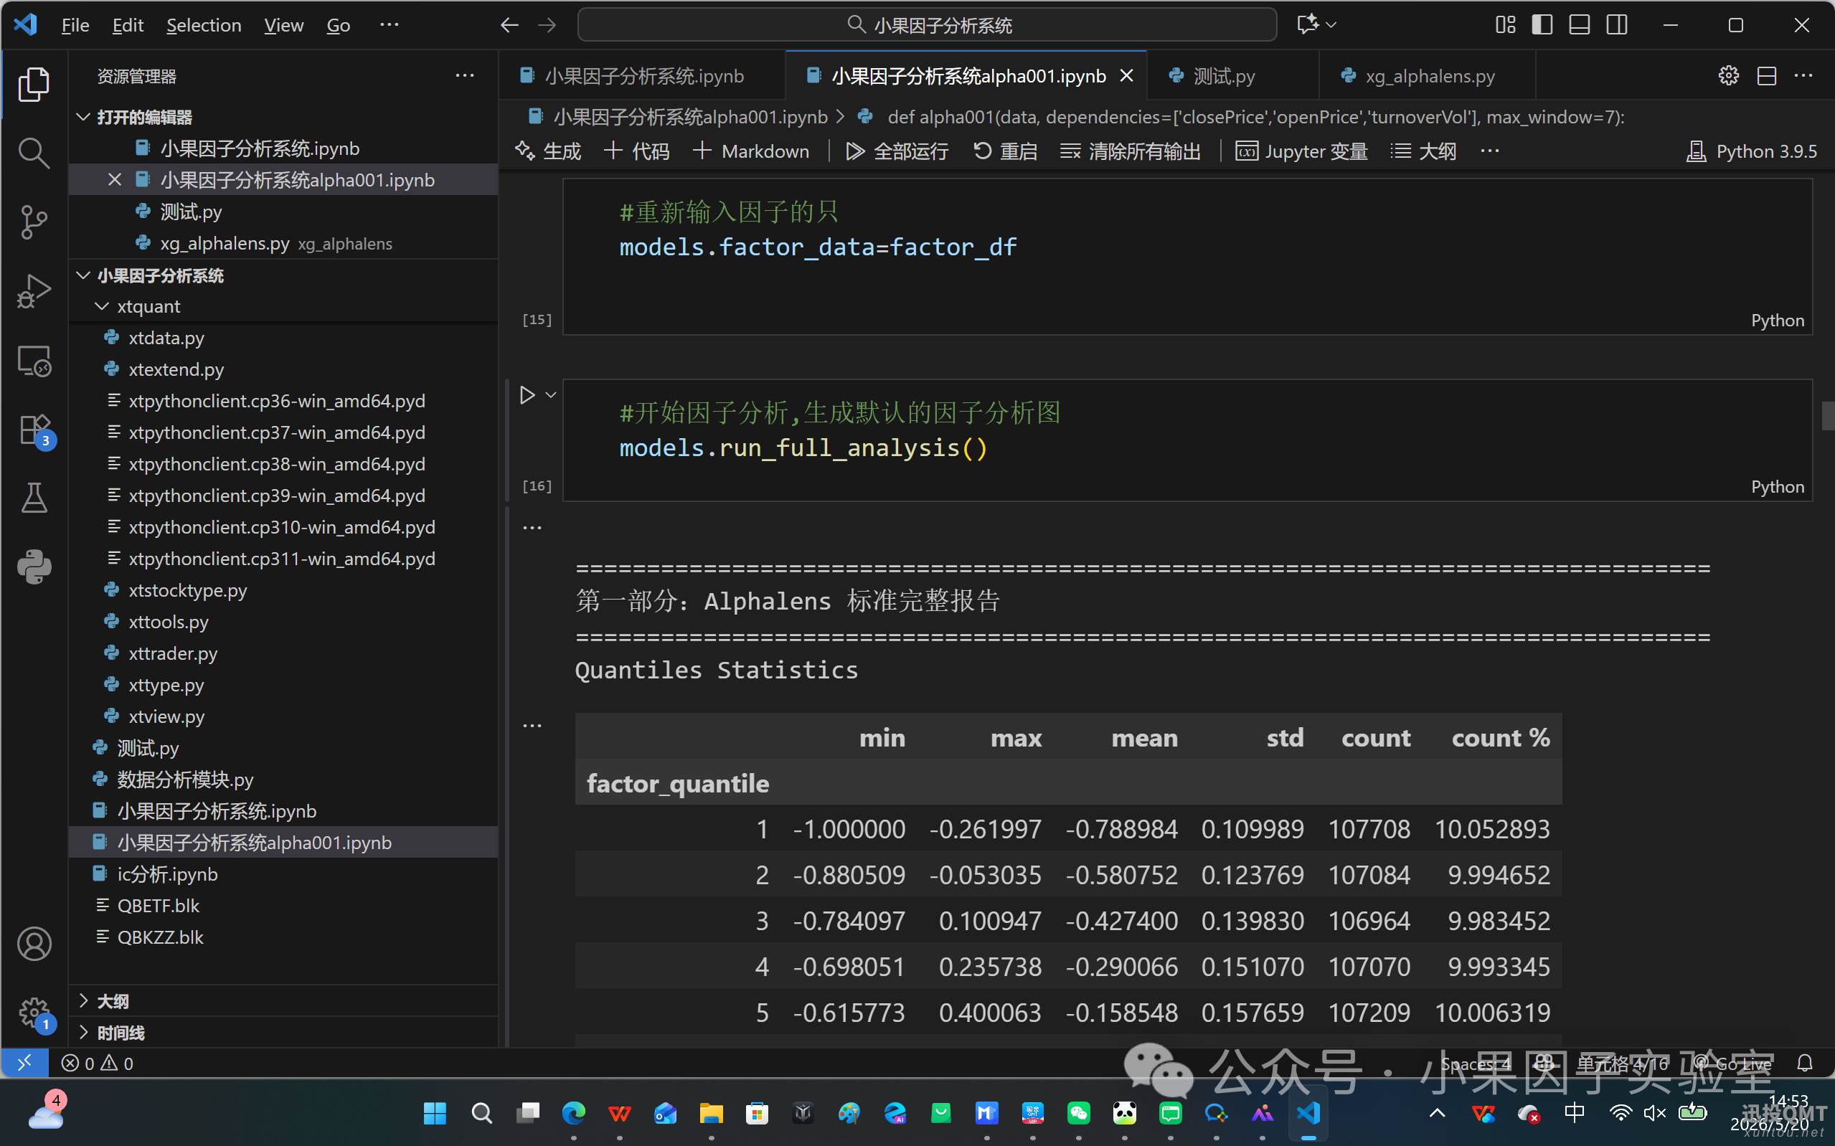Open Jupyter 变量 viewer

click(x=1301, y=151)
